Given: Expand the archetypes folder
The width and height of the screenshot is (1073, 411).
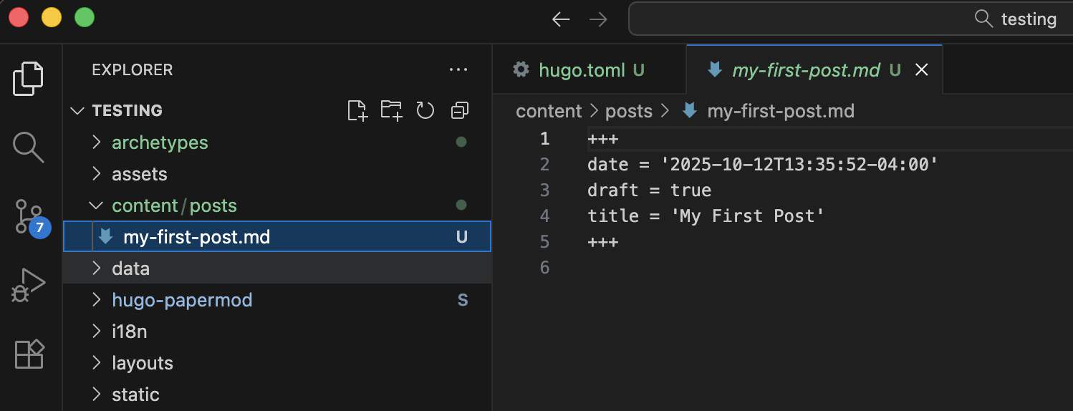Looking at the screenshot, I should (x=160, y=142).
